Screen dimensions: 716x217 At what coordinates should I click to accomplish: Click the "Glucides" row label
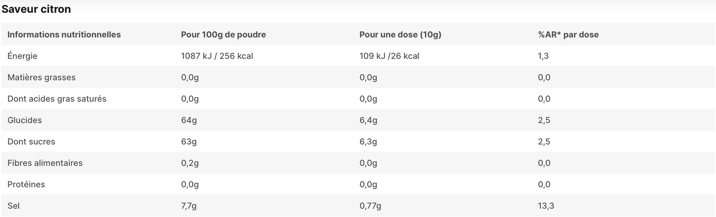coord(25,120)
